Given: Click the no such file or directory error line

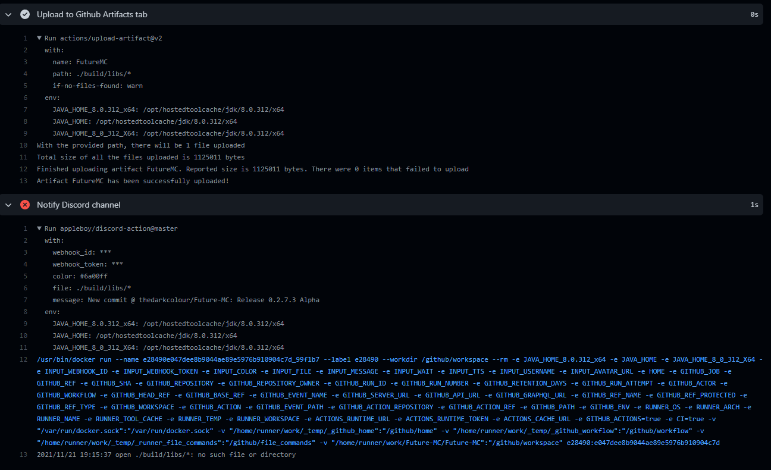Looking at the screenshot, I should pos(165,454).
